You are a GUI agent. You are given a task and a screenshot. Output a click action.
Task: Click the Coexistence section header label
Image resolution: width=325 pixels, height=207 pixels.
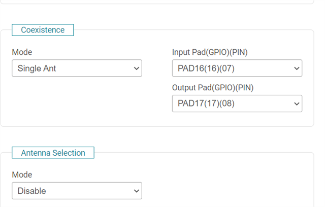43,30
